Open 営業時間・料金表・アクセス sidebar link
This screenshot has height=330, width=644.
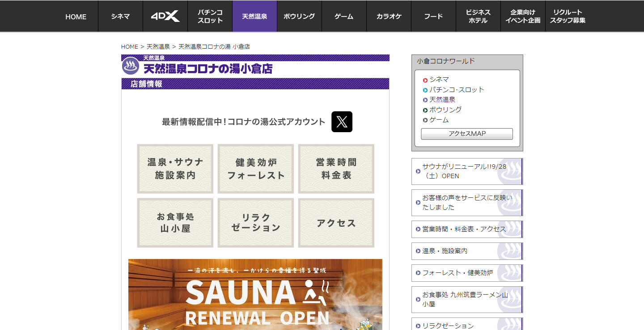pos(467,229)
